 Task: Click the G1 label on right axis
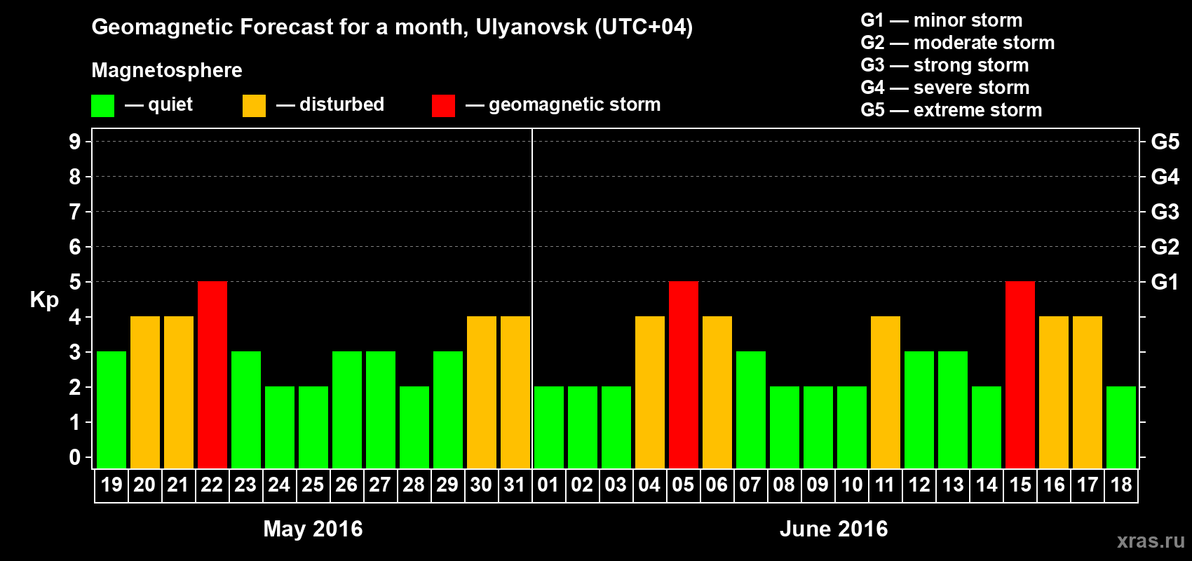click(1165, 282)
